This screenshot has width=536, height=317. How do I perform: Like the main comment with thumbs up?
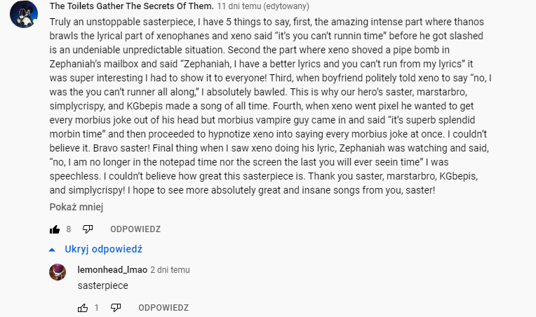[55, 229]
